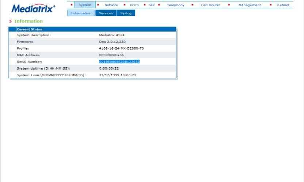Open the POTS configuration tab
The image size is (304, 182).
tap(134, 5)
